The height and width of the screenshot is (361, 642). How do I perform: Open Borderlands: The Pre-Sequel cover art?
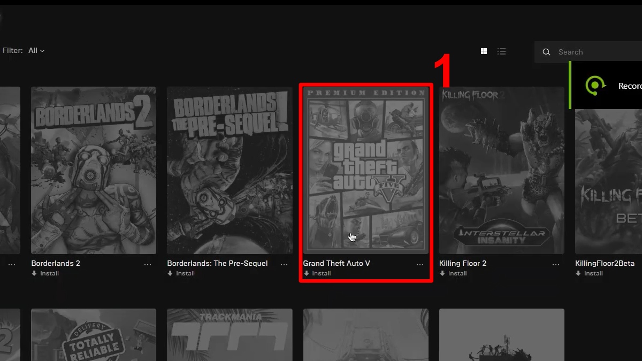230,170
